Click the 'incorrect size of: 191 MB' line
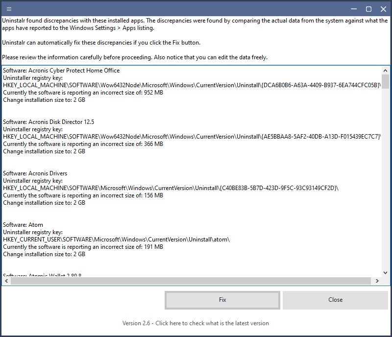The image size is (392, 337). tap(83, 247)
